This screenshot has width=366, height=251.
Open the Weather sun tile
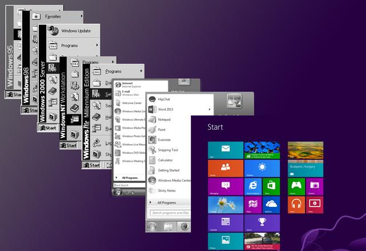coord(262,168)
